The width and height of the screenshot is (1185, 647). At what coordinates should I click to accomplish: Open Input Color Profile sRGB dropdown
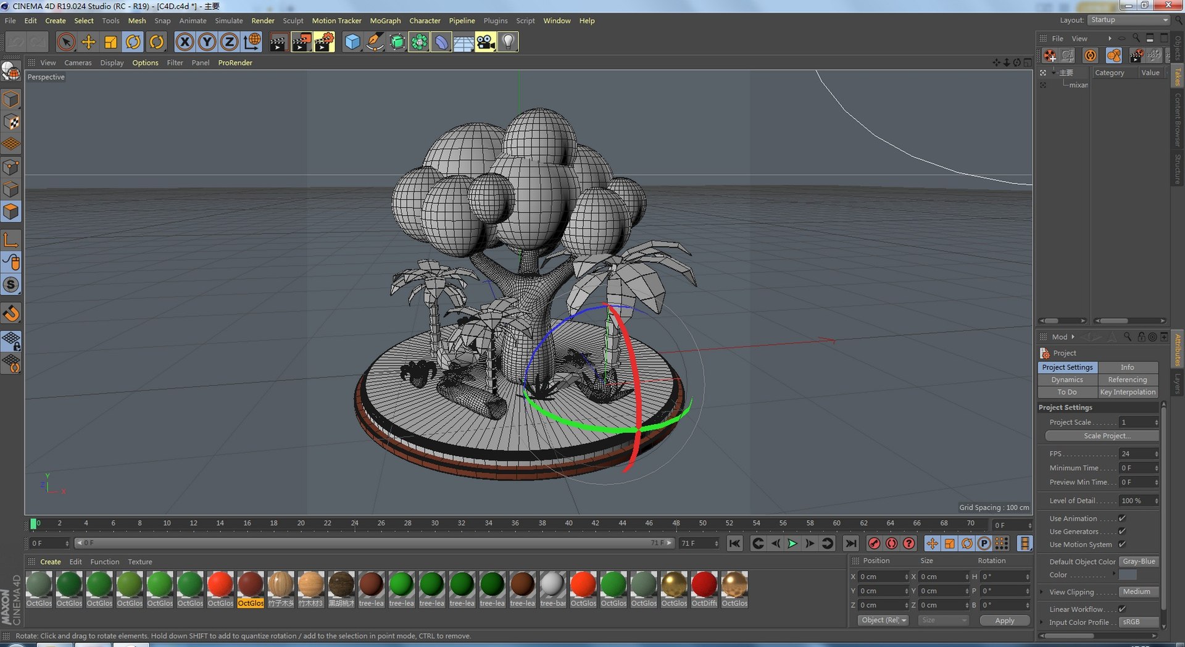(1139, 622)
